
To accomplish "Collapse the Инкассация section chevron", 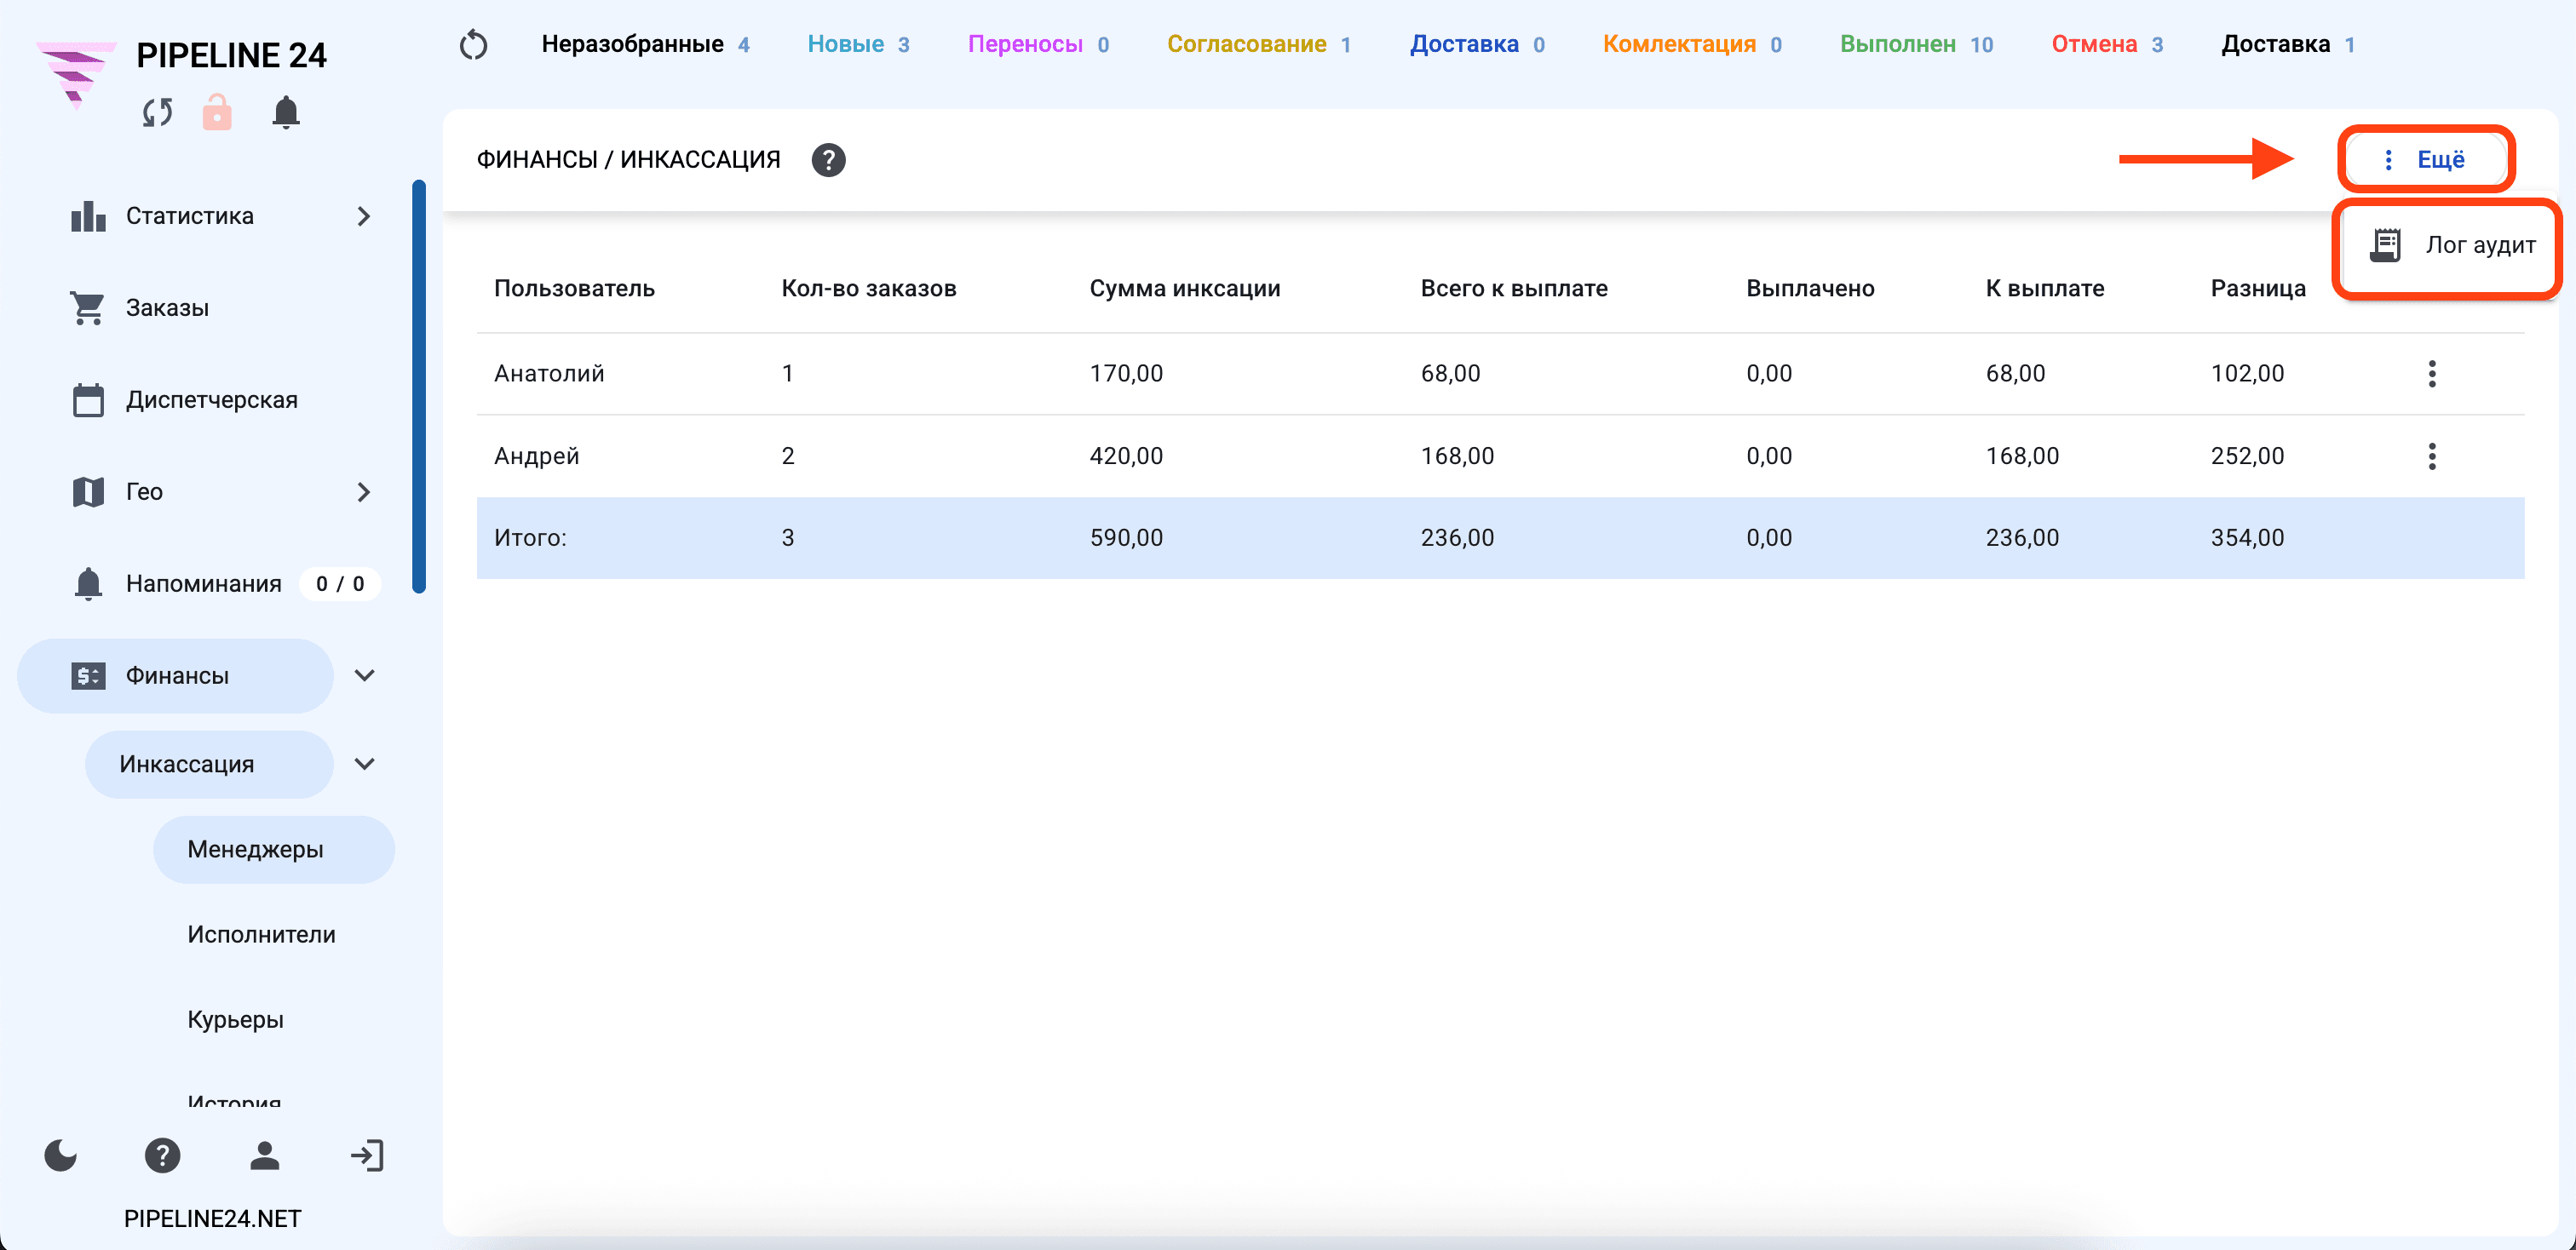I will coord(365,765).
